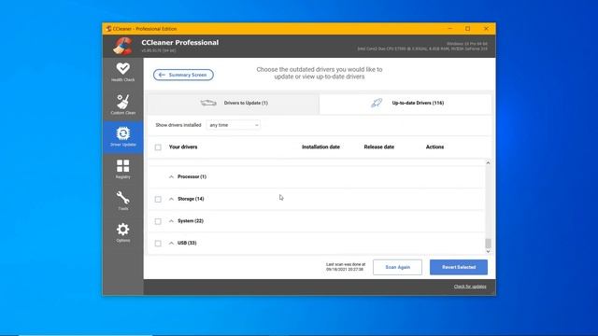
Task: Minimize the CCleaner window
Action: point(450,29)
